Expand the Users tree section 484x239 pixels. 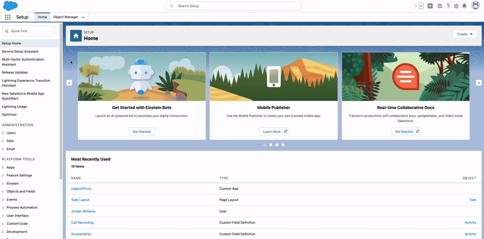coord(3,133)
